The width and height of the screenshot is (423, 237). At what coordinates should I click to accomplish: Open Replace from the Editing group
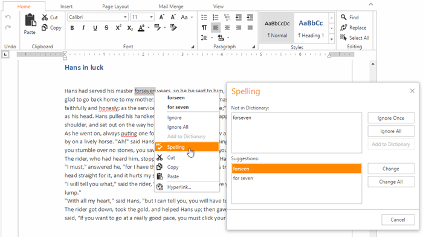(353, 28)
